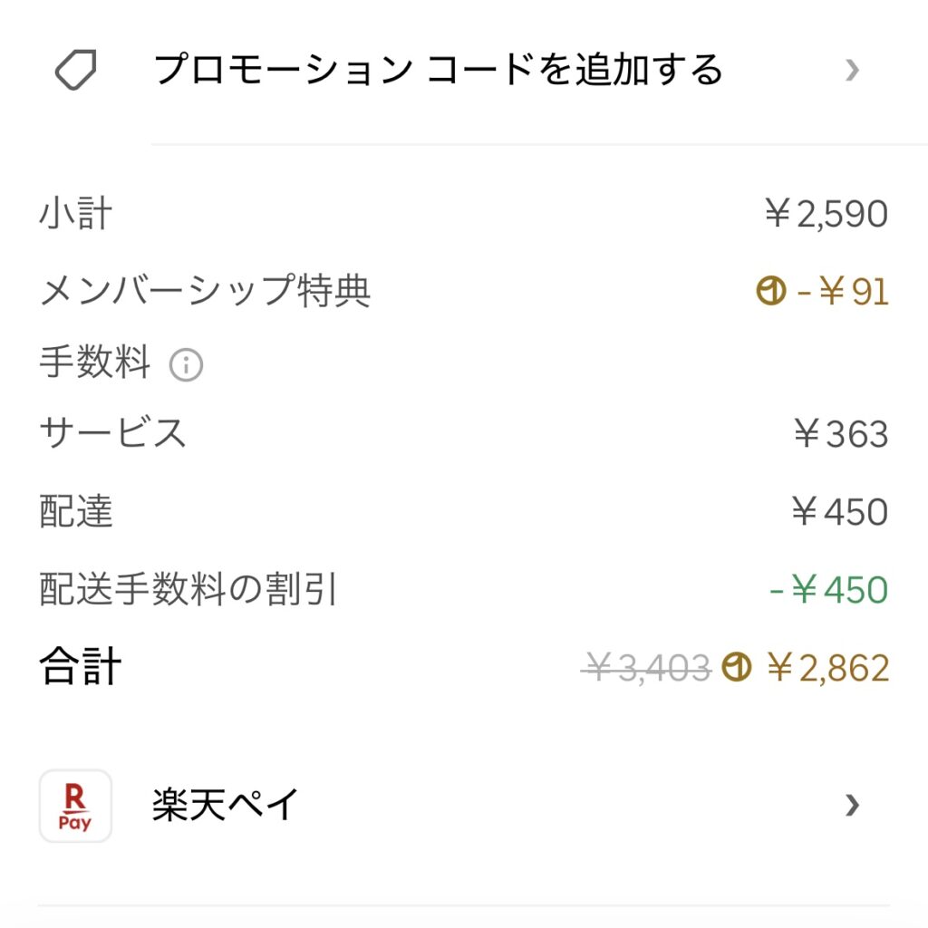Click the 配達 delivery fee label

click(76, 512)
